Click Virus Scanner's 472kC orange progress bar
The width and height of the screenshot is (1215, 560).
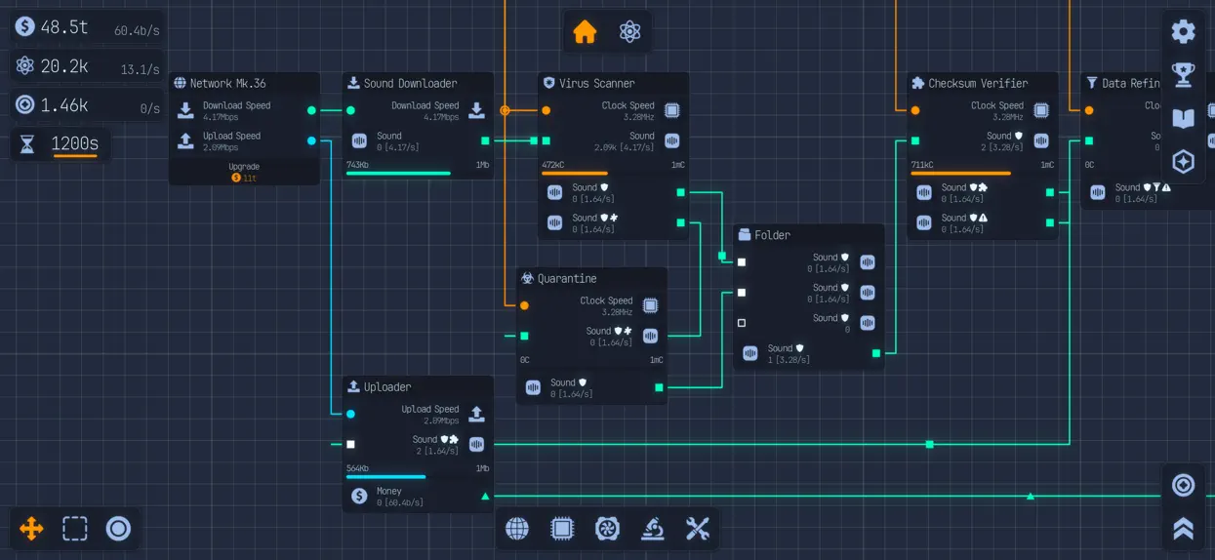pos(613,174)
